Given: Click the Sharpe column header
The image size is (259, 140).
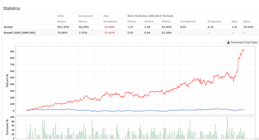Looking at the screenshot, I should click(132, 22).
